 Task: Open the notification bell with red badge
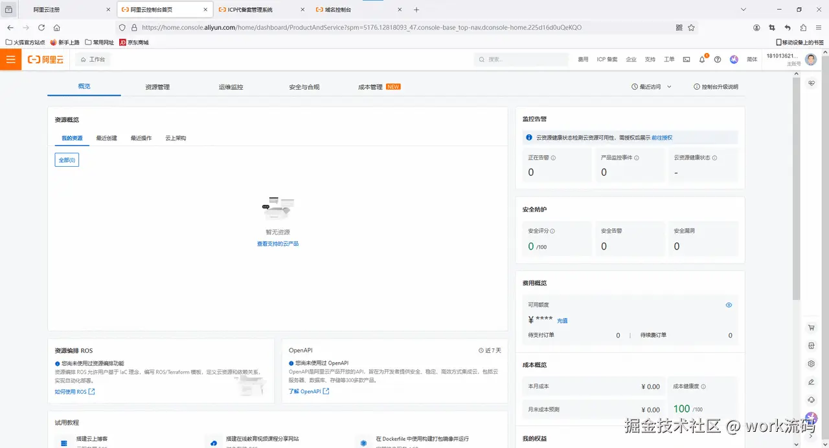[x=701, y=59]
